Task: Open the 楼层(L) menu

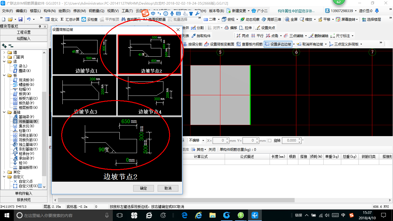Action: pos(35,11)
